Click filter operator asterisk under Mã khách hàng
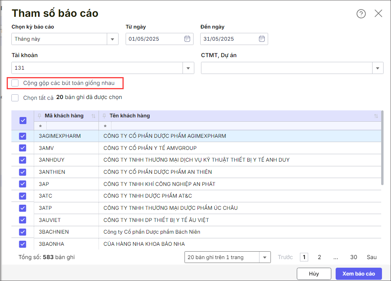Image resolution: width=391 pixels, height=281 pixels. 40,126
